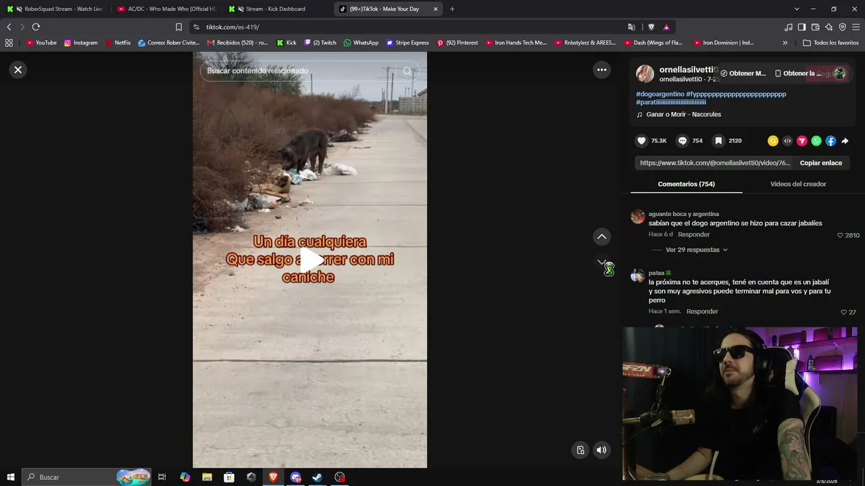Switch to the Comentarios (754) tab
The image size is (865, 486).
[x=686, y=184]
